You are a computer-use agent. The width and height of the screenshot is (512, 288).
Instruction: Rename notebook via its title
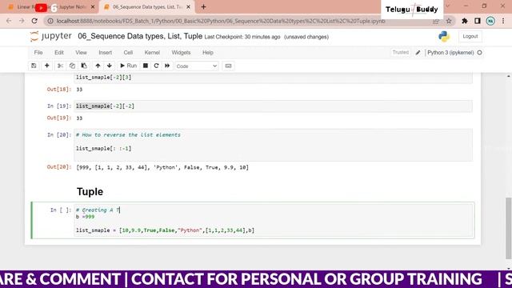tap(140, 36)
